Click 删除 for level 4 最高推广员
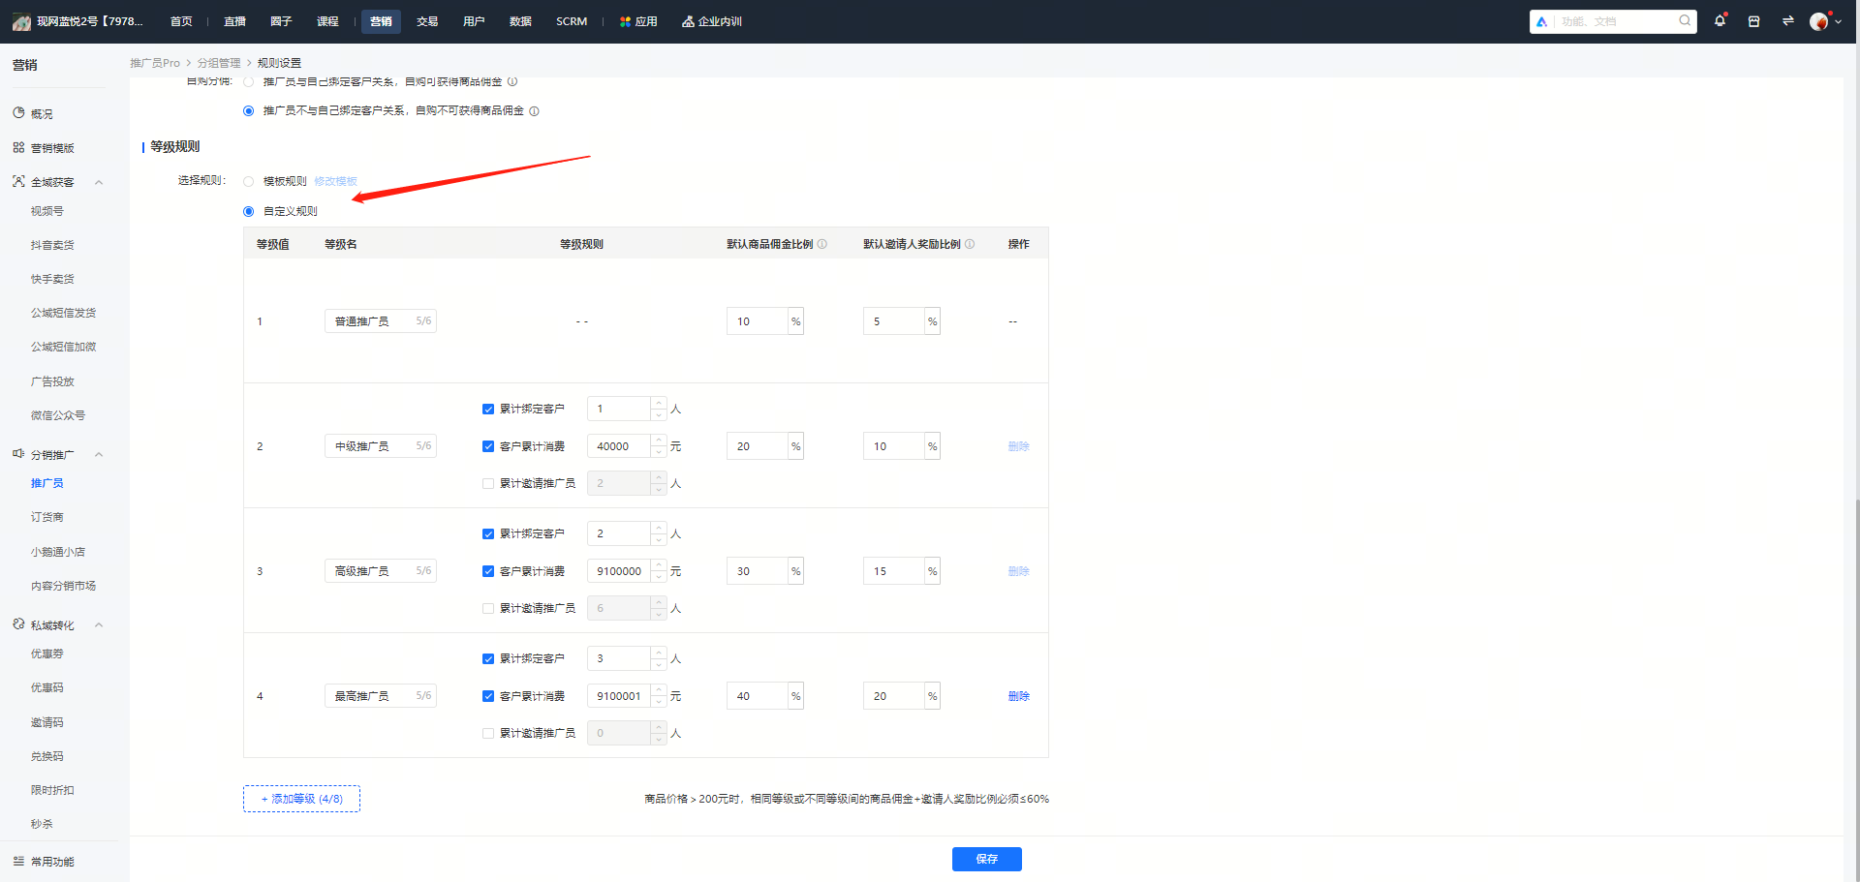The image size is (1860, 882). pos(1018,696)
